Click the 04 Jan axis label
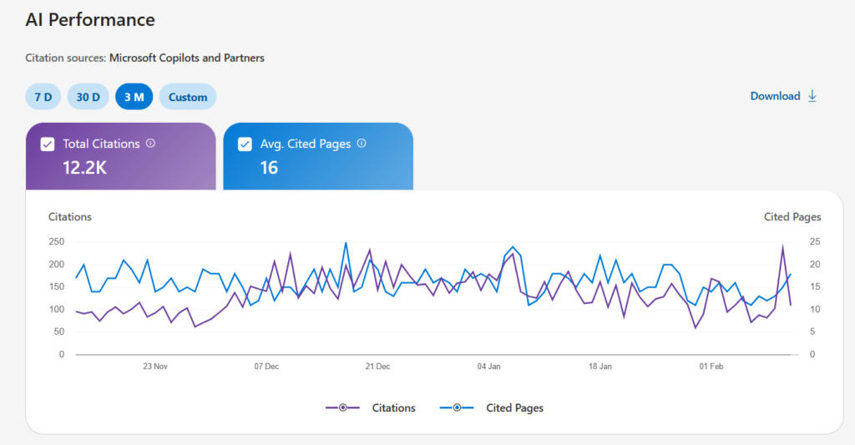Image resolution: width=855 pixels, height=445 pixels. coord(488,367)
